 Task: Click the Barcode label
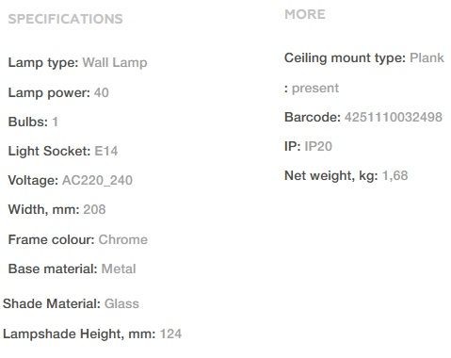(x=313, y=117)
